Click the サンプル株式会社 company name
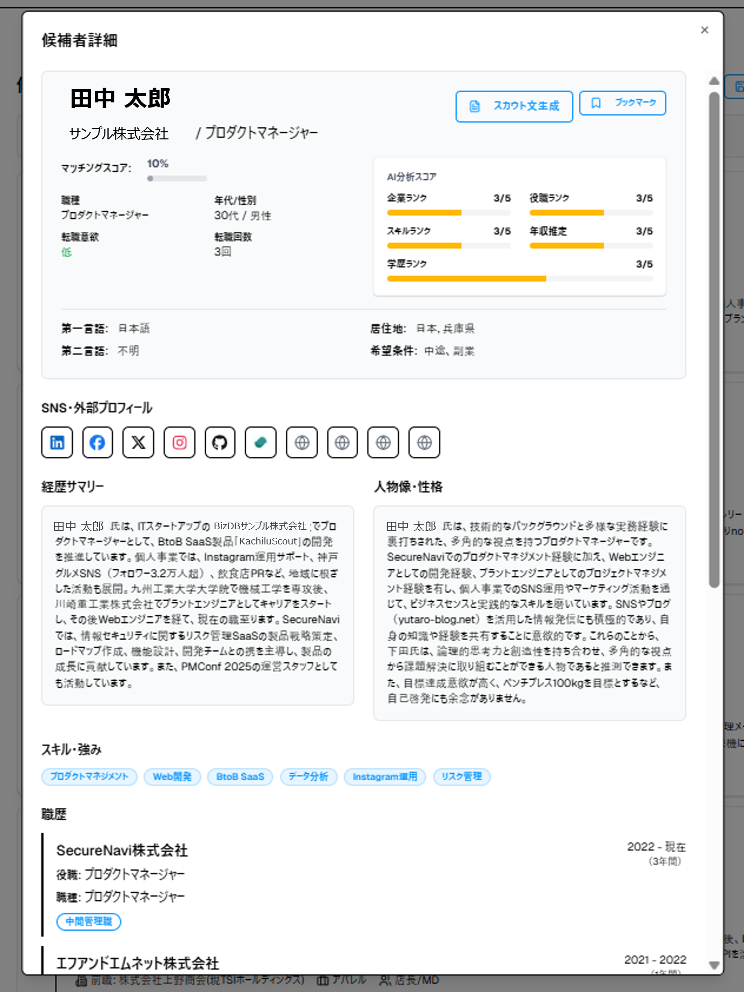 [x=119, y=134]
